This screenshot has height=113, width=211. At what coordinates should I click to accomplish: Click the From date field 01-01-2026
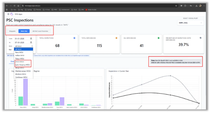(x=24, y=39)
